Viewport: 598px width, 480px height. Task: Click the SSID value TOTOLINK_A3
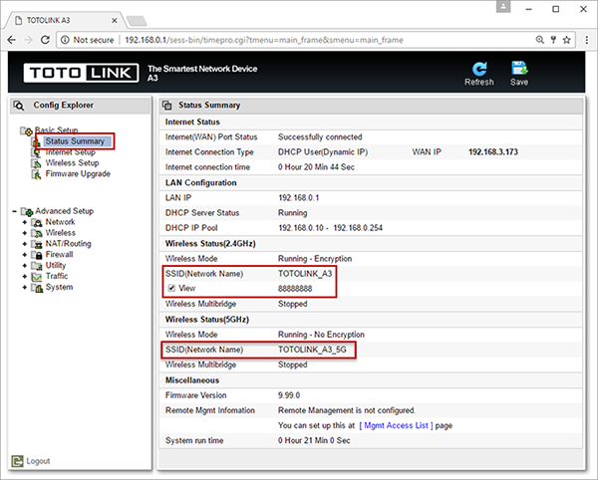pyautogui.click(x=305, y=274)
